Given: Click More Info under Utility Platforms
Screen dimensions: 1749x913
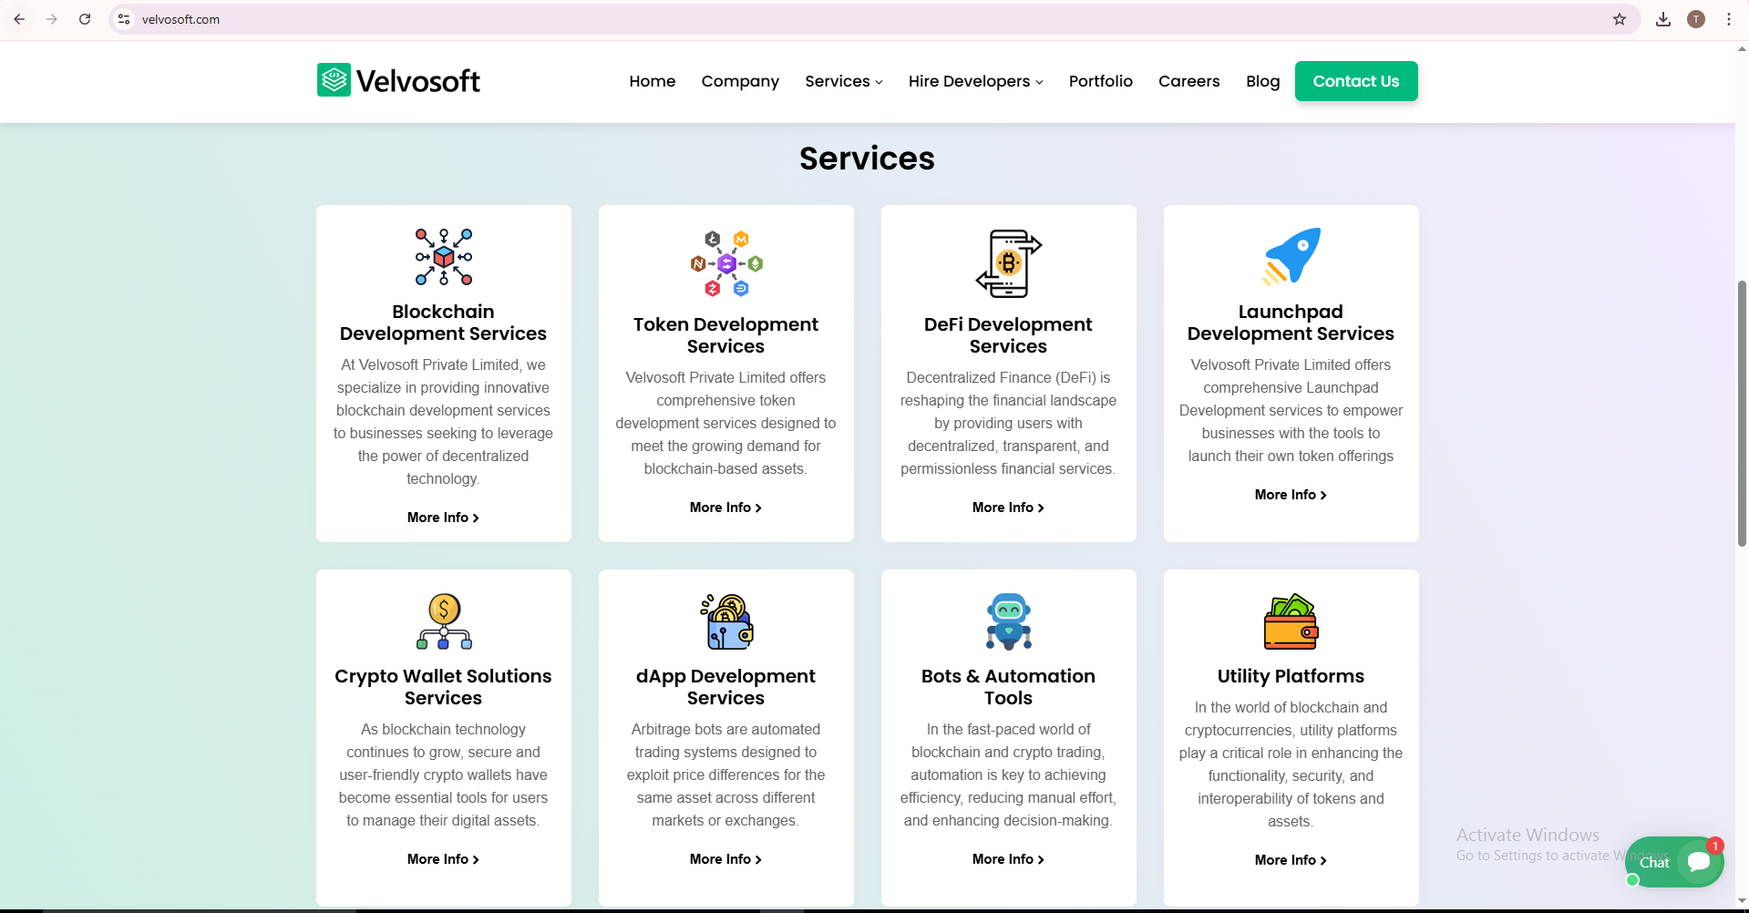Looking at the screenshot, I should click(x=1291, y=860).
